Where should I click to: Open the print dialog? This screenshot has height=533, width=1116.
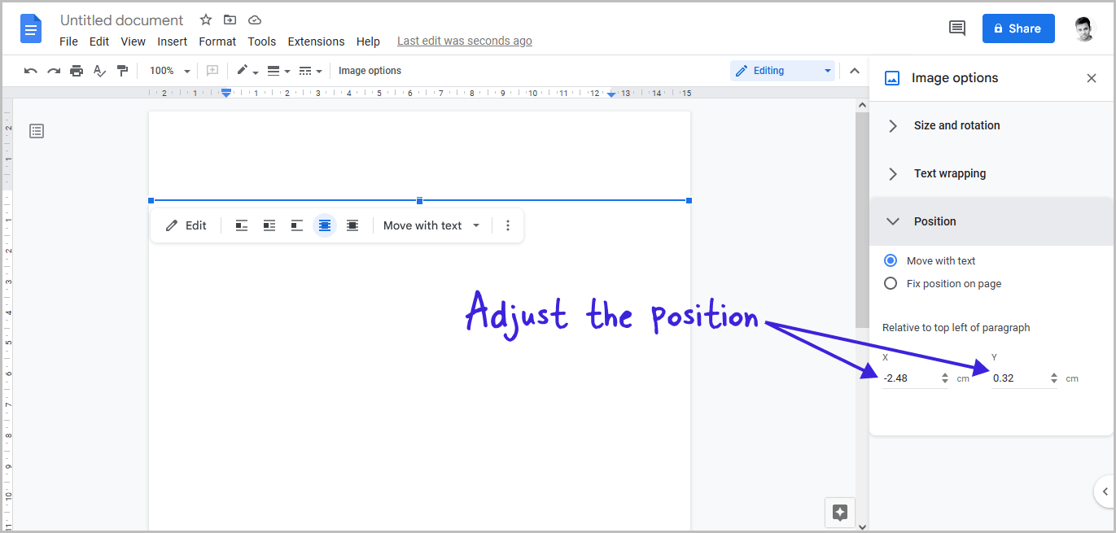tap(77, 71)
